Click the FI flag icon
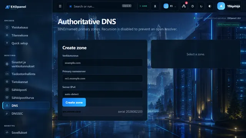The height and width of the screenshot is (138, 246). pyautogui.click(x=166, y=6)
